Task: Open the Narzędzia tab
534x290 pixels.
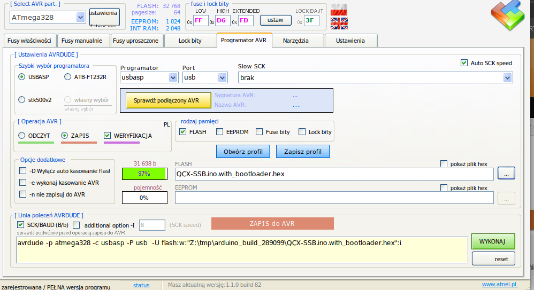Action: click(298, 41)
